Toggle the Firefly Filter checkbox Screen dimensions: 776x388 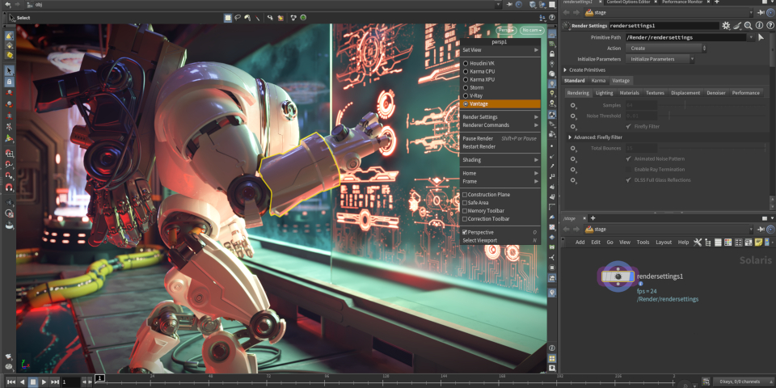629,126
